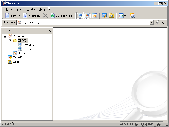Minimize the Xbrowser window

point(156,3)
